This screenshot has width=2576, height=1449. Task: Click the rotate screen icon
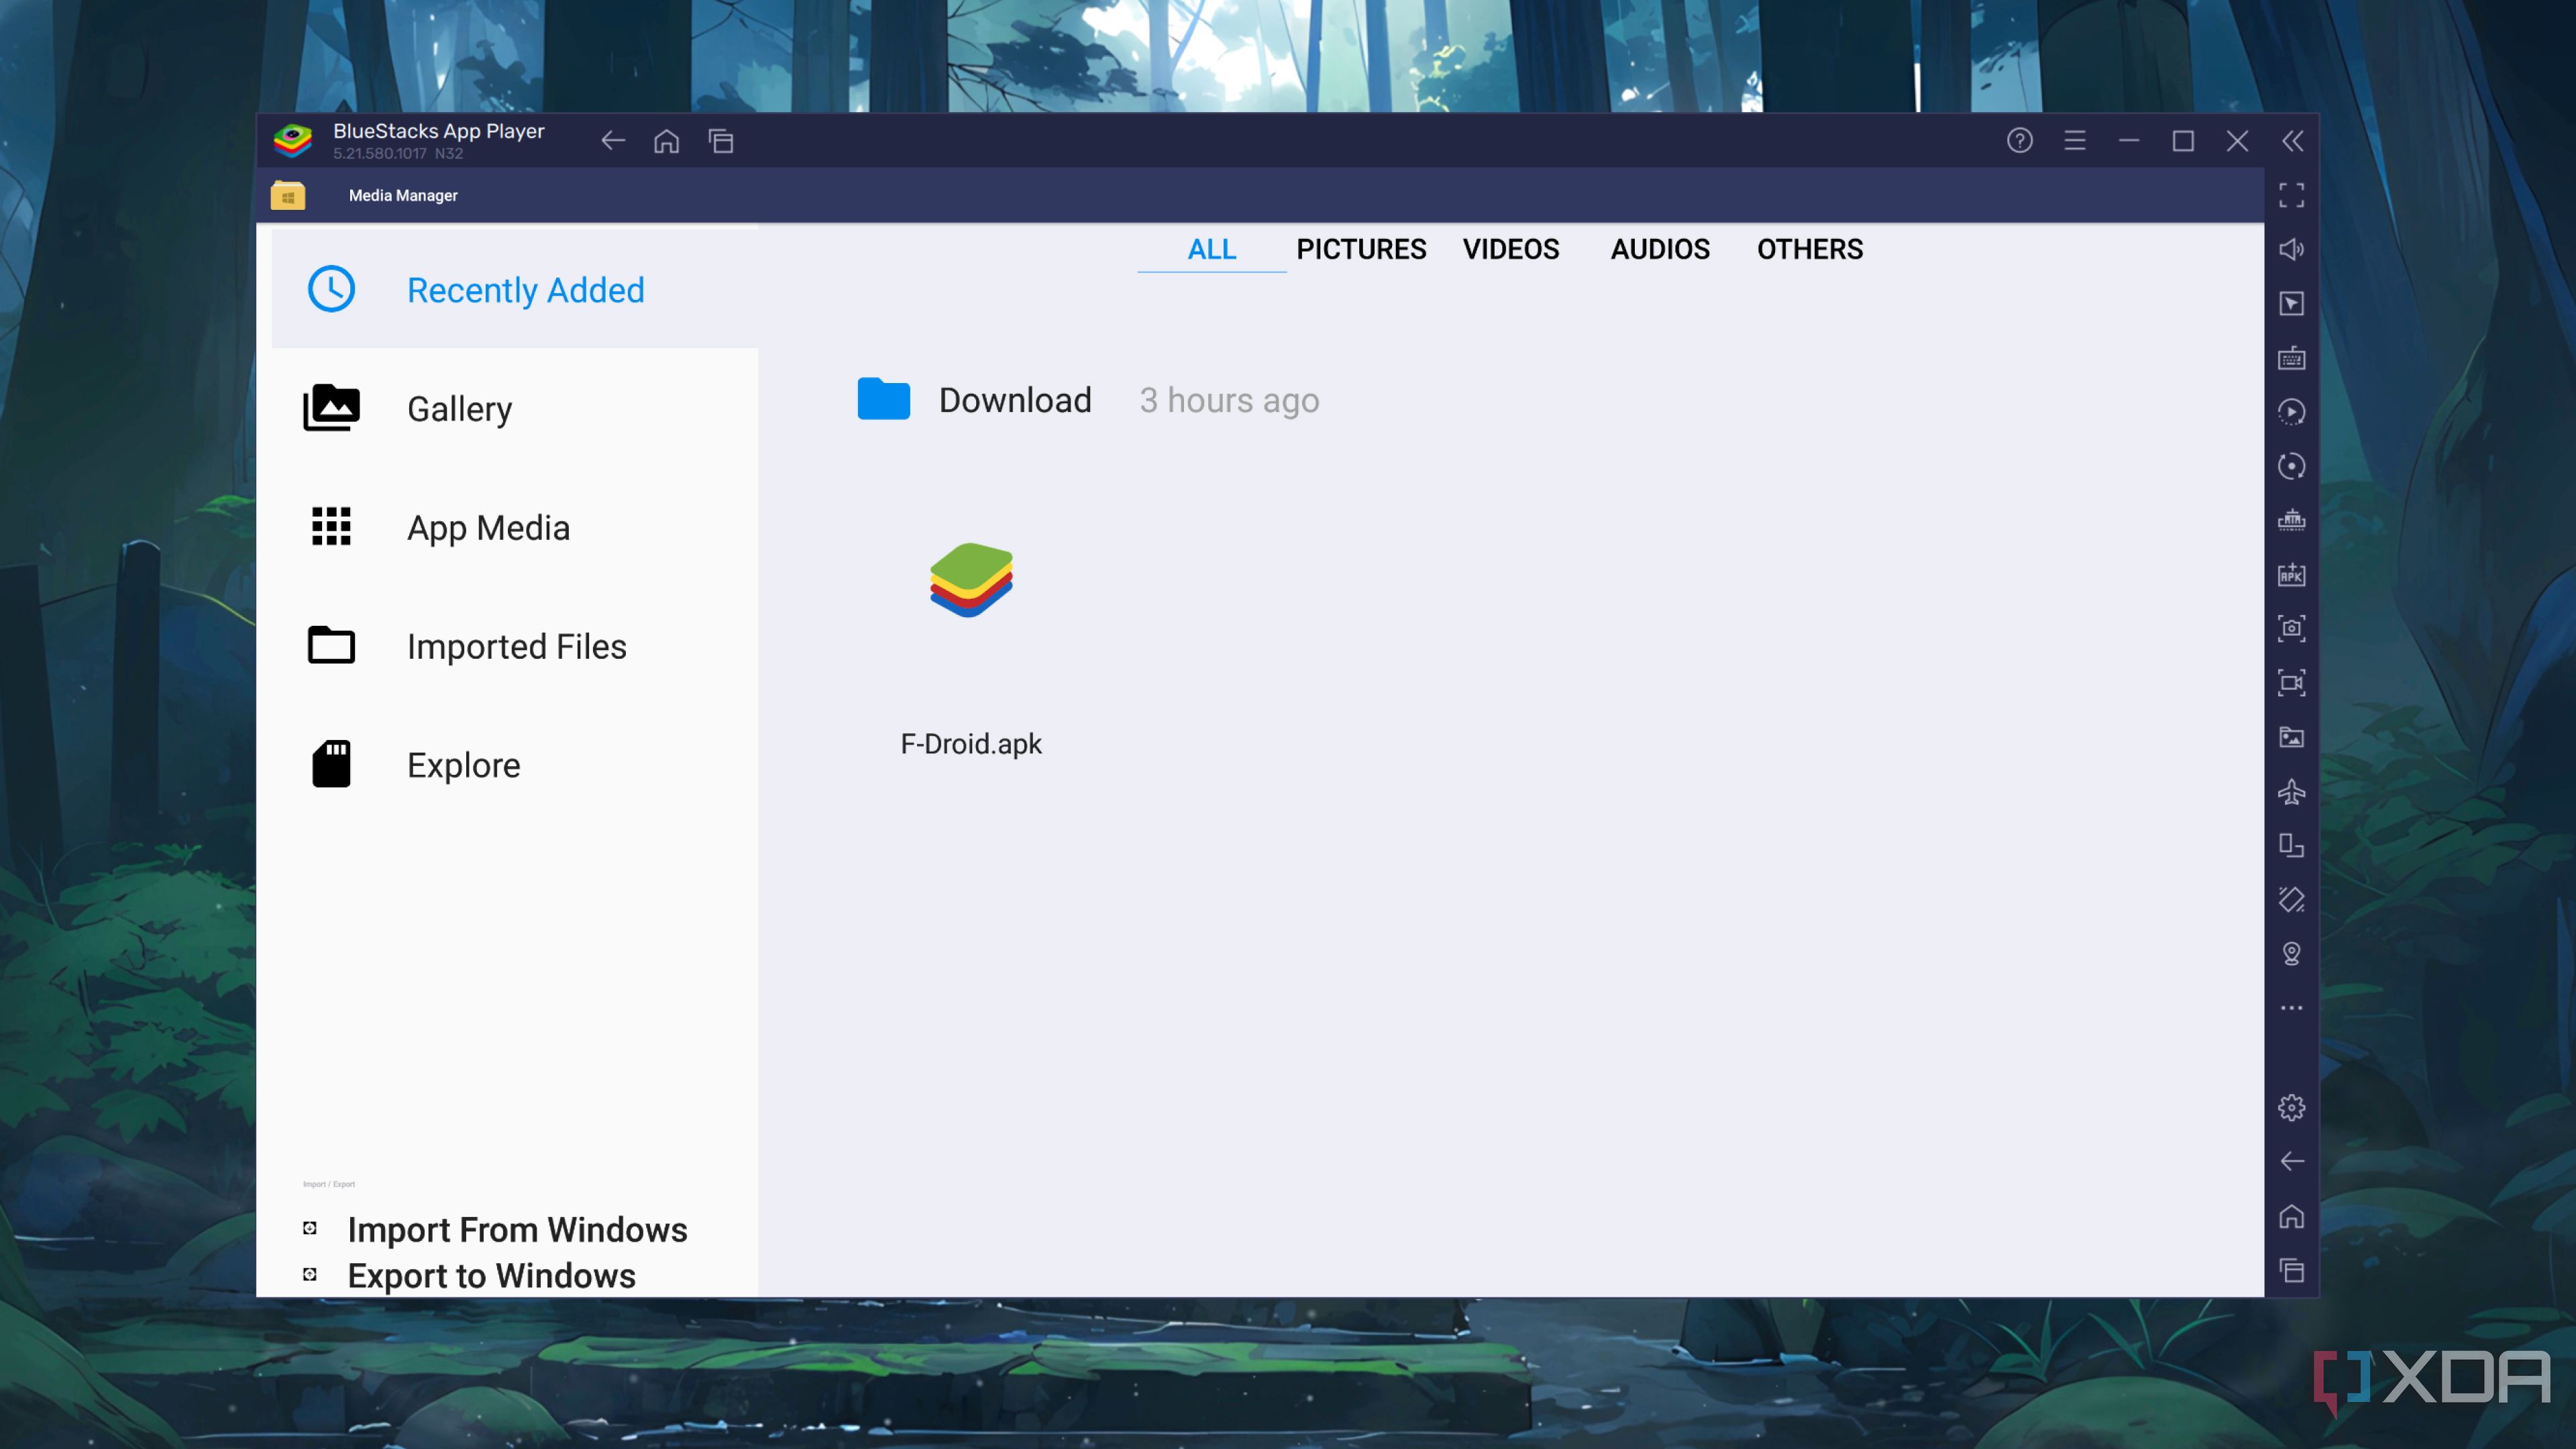[2292, 845]
